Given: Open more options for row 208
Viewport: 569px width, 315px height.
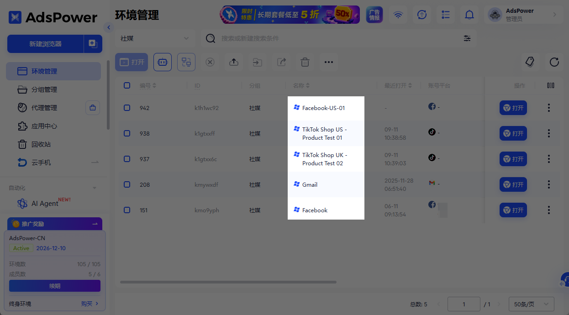Looking at the screenshot, I should (549, 184).
